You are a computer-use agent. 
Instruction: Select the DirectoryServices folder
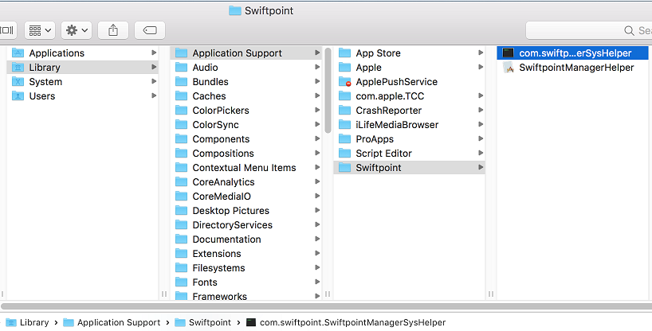tap(246, 224)
